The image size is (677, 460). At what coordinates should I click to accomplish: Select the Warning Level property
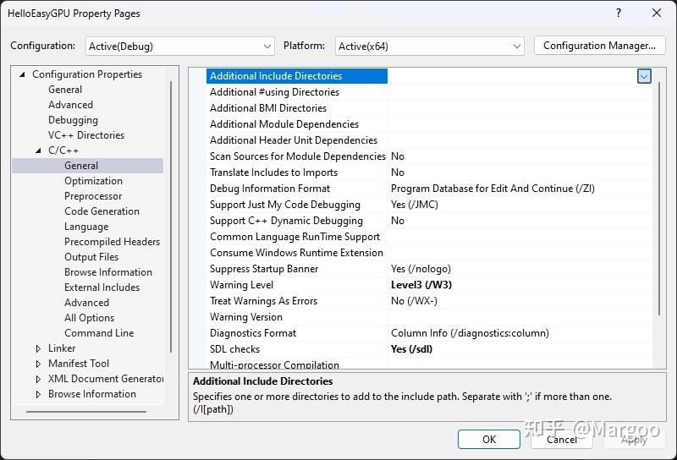[x=241, y=285]
